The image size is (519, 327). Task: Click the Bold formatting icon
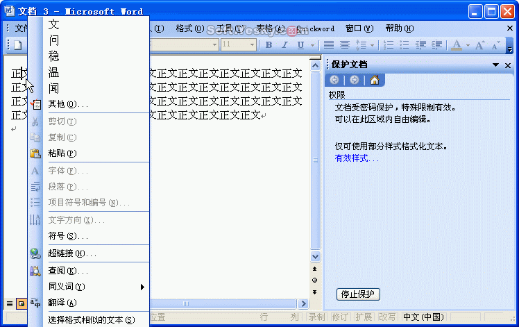(269, 45)
